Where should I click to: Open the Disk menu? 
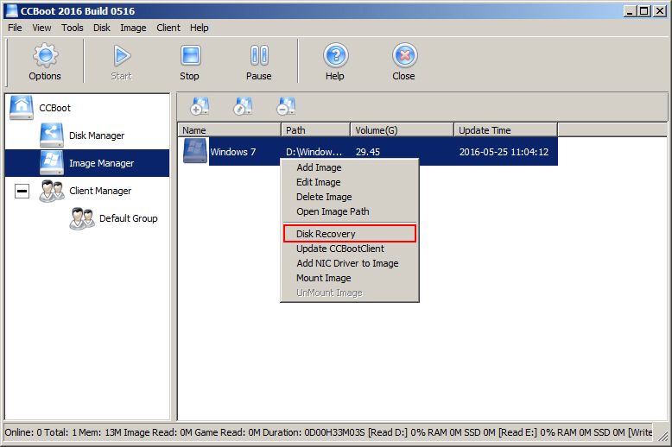[102, 28]
